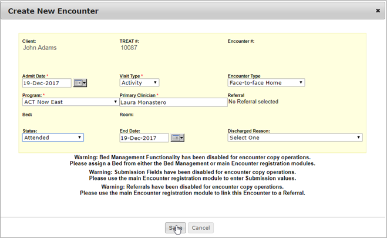The width and height of the screenshot is (387, 238).
Task: Click the End Date field with 19-Dec-2017
Action: pyautogui.click(x=144, y=138)
